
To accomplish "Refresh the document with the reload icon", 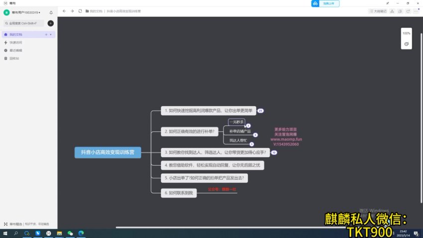I will pos(80,11).
